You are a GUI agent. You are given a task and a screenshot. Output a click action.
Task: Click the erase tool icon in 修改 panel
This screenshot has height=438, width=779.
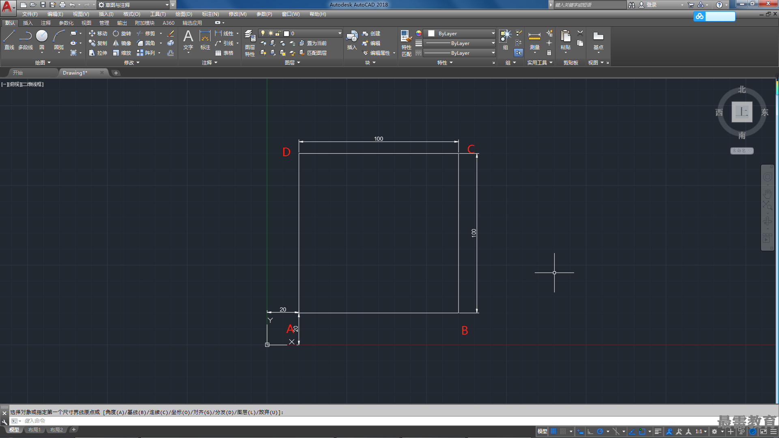click(171, 33)
